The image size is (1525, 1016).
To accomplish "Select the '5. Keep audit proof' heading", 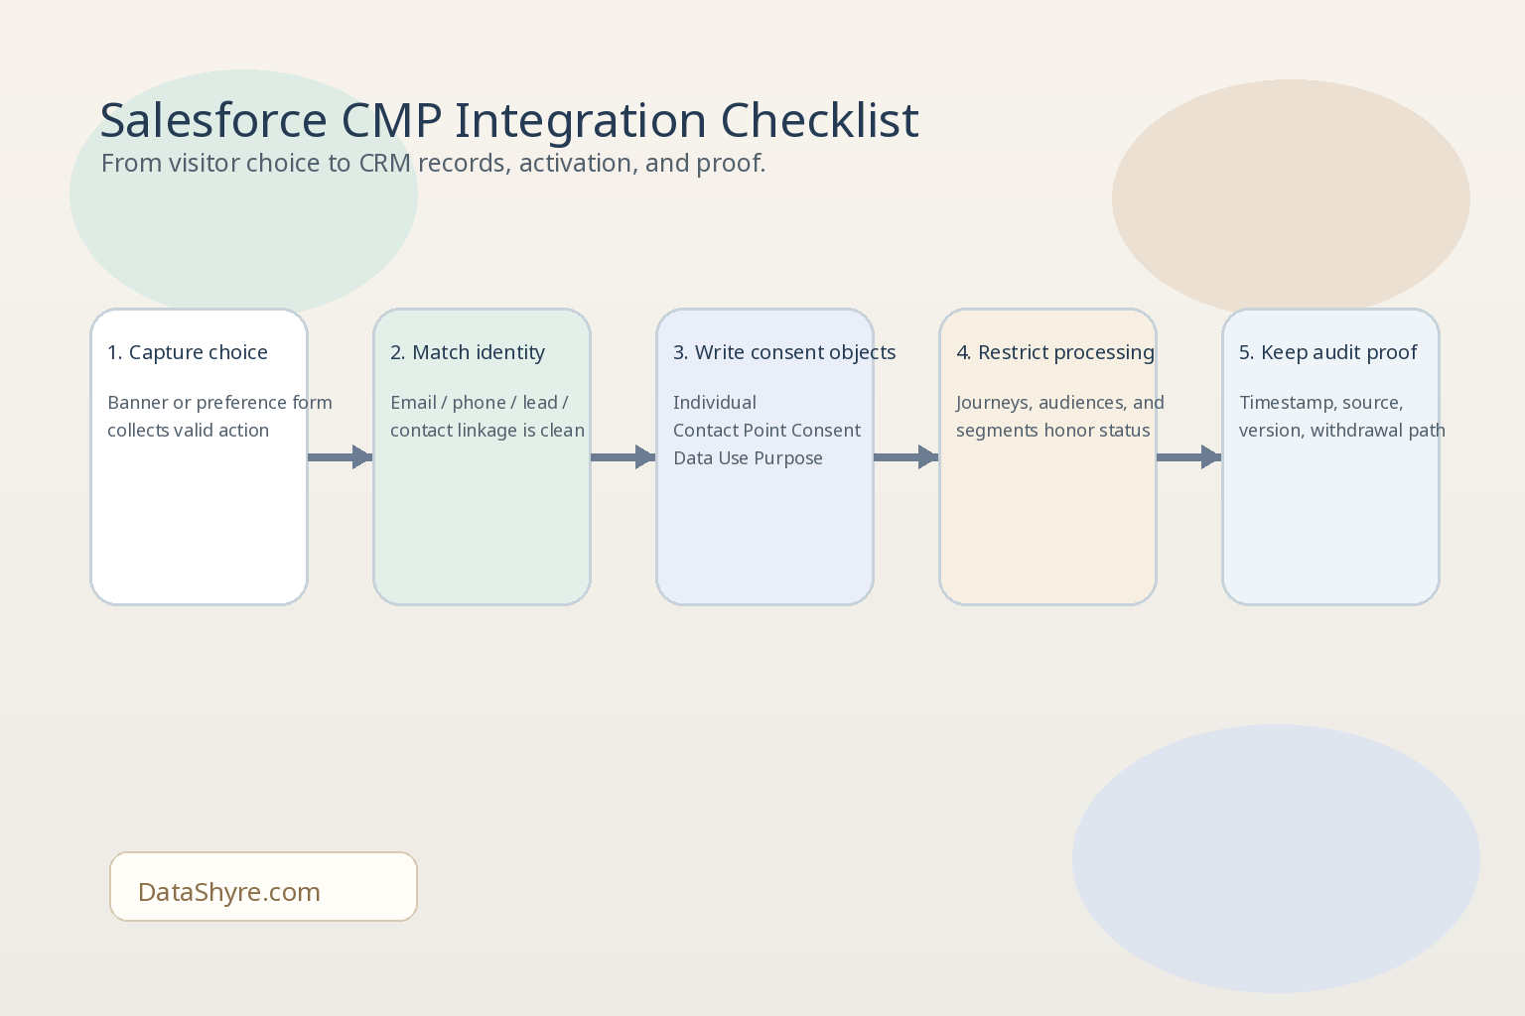I will click(1328, 352).
